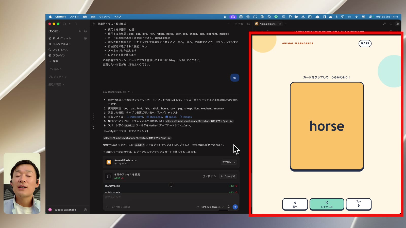Open Wi-Fi status in menu bar
Image resolution: width=406 pixels, height=228 pixels.
tap(356, 17)
